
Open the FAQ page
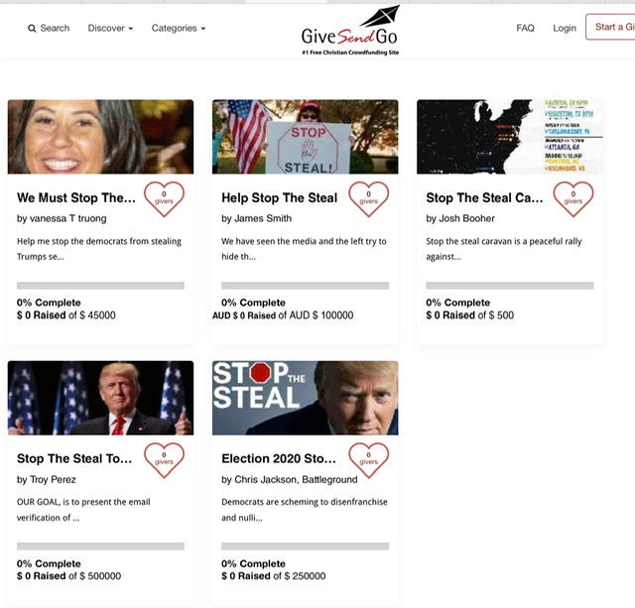tap(525, 28)
